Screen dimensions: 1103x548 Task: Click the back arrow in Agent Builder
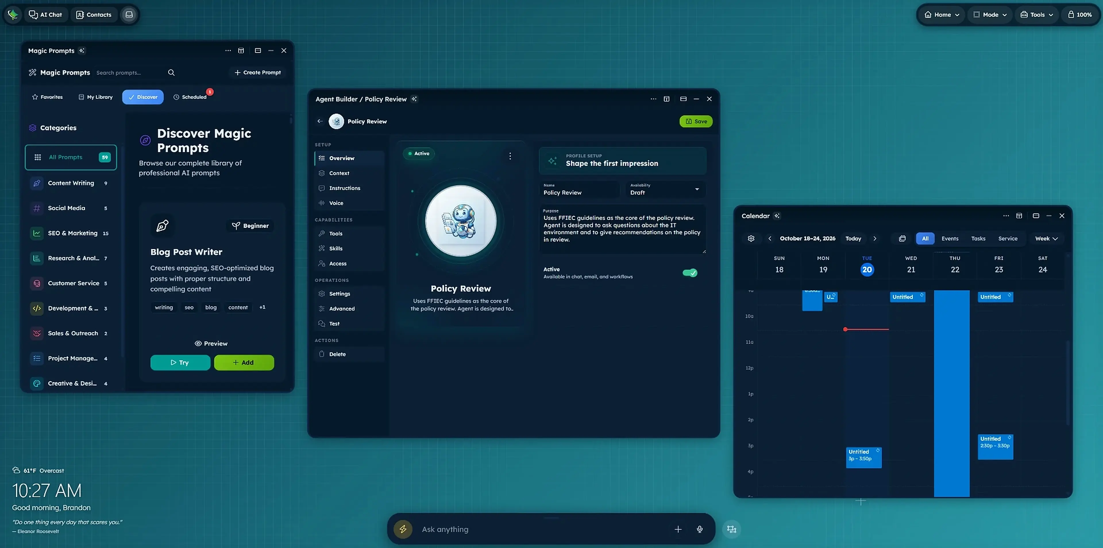[320, 121]
